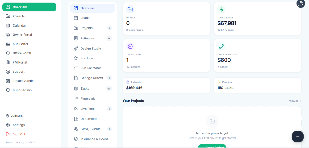Click the View all link beside Your Projects
The width and height of the screenshot is (309, 148).
pyautogui.click(x=295, y=101)
